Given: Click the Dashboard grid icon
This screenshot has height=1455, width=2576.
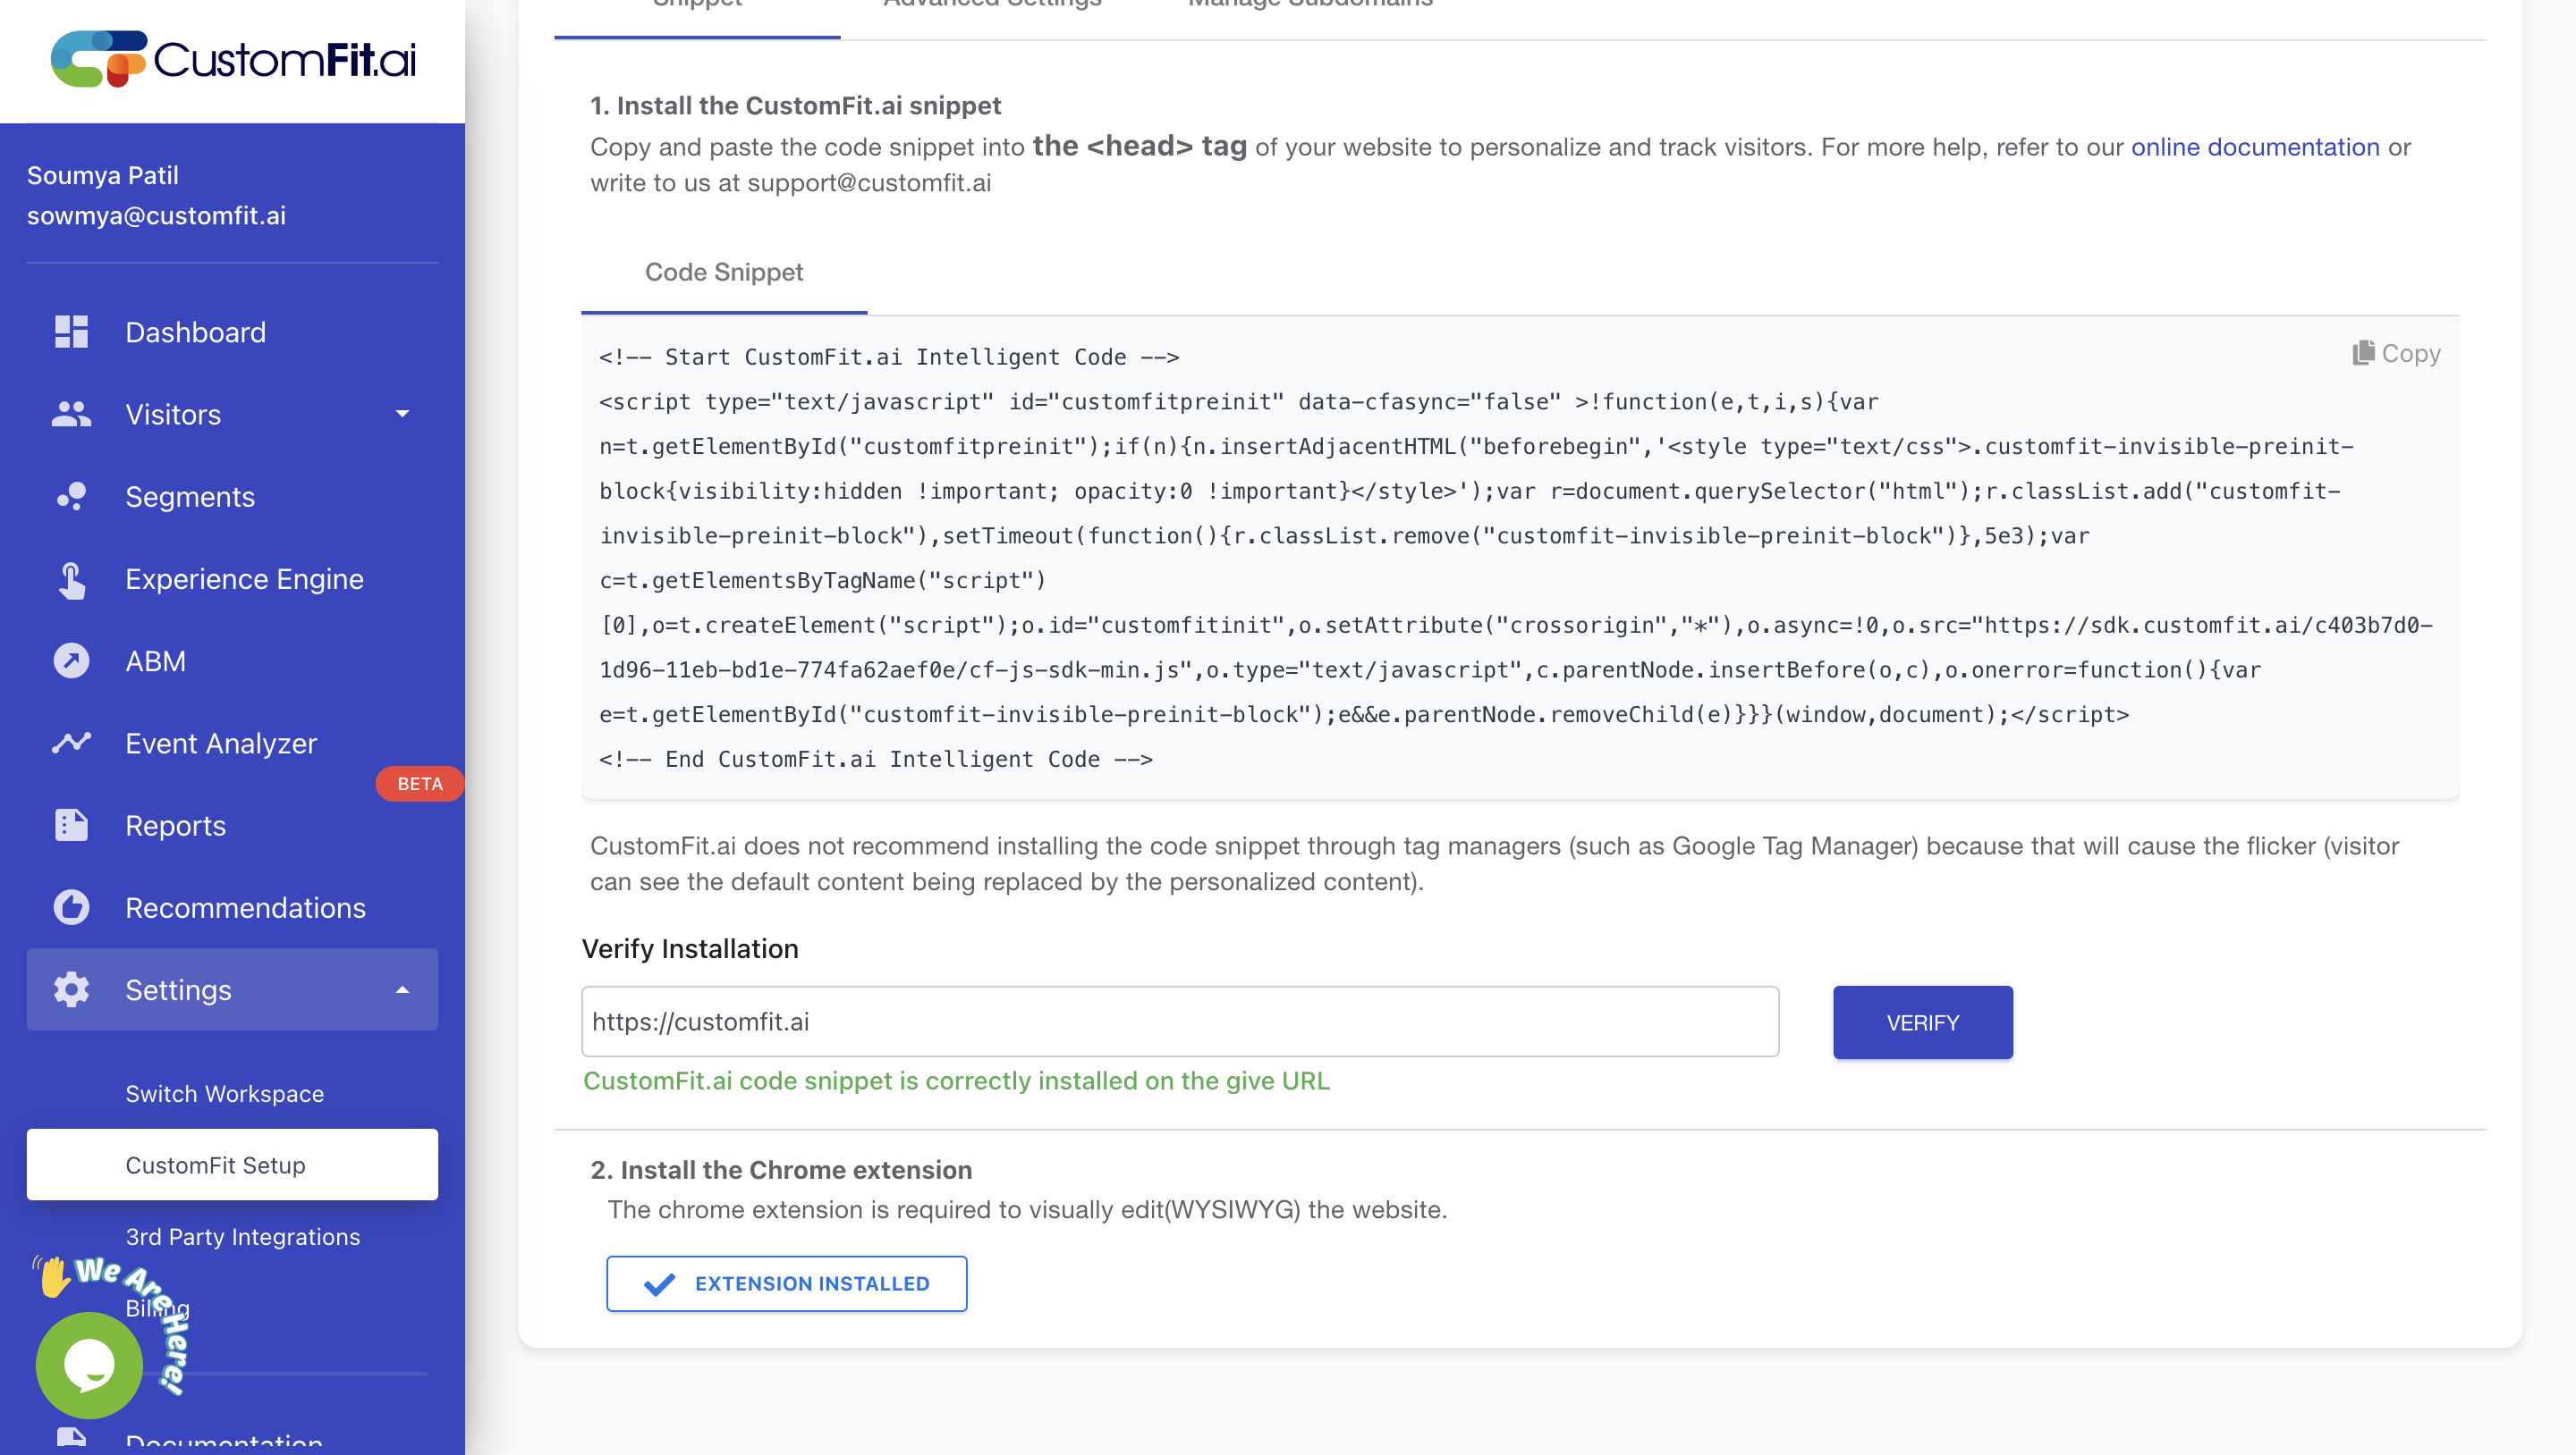Looking at the screenshot, I should 71,332.
